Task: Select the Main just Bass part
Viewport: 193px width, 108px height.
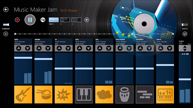Action: click(65, 20)
